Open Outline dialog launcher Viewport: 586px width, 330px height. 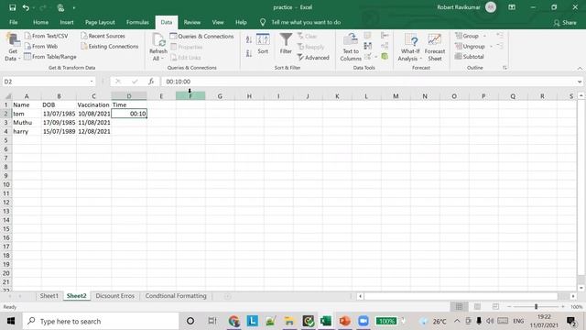[505, 68]
